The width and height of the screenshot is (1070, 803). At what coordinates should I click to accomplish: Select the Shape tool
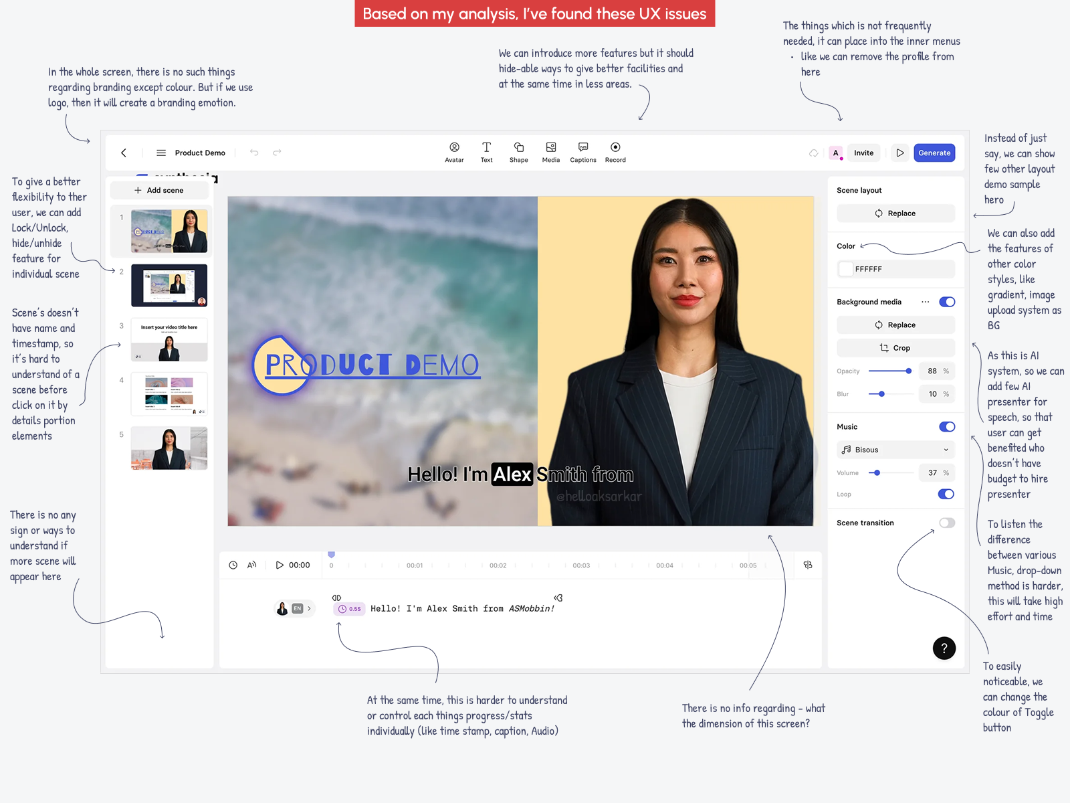518,152
